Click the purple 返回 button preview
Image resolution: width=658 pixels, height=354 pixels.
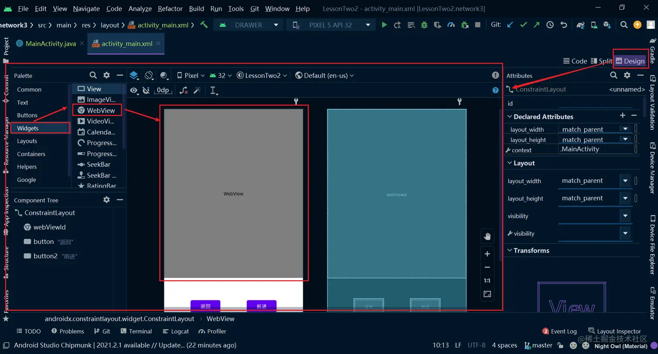pos(205,306)
